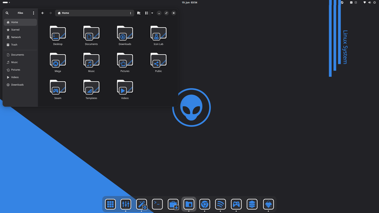Go back with the left arrow

[x=42, y=13]
